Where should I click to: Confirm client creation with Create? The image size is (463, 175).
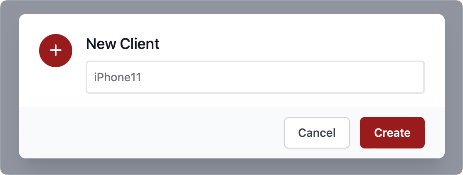coord(392,133)
